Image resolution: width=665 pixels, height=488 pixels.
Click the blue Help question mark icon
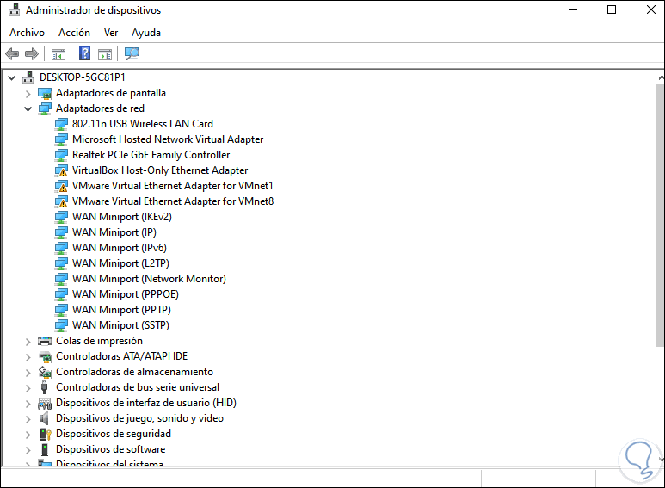coord(85,53)
